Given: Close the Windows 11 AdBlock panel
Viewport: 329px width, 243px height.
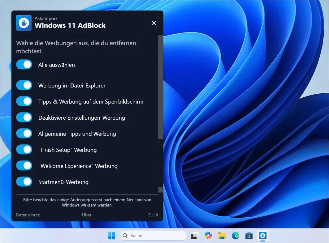Looking at the screenshot, I should [x=154, y=23].
